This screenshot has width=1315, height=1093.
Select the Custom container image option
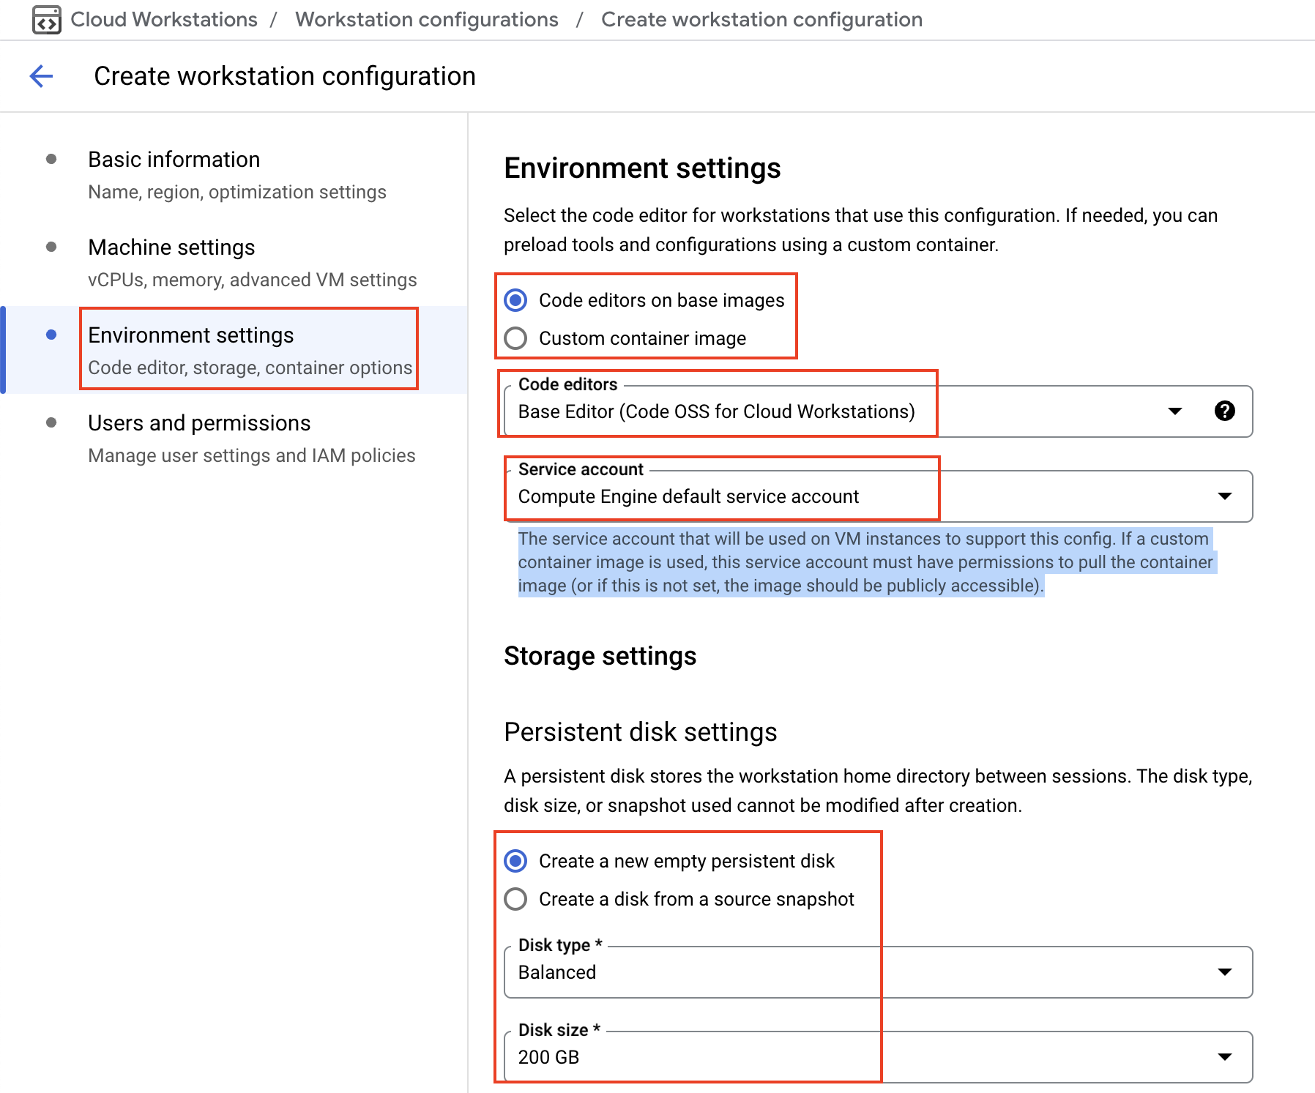point(516,338)
